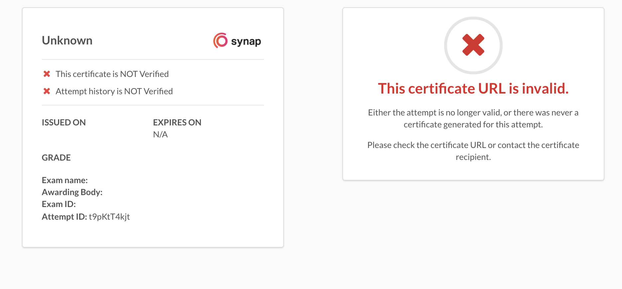Click red X beside Attempt history NOT Verified
Image resolution: width=622 pixels, height=289 pixels.
tap(47, 91)
